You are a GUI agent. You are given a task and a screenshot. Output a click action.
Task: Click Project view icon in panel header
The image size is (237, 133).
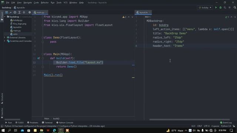point(7,12)
